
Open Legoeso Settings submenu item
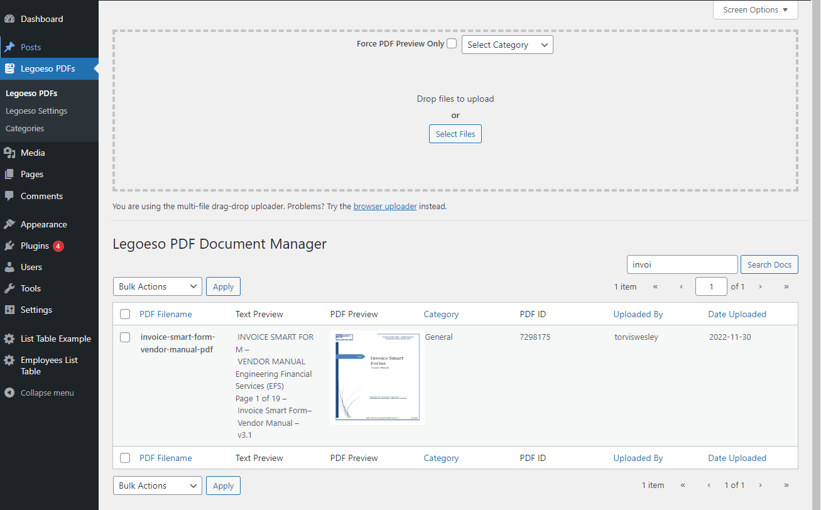[x=36, y=111]
